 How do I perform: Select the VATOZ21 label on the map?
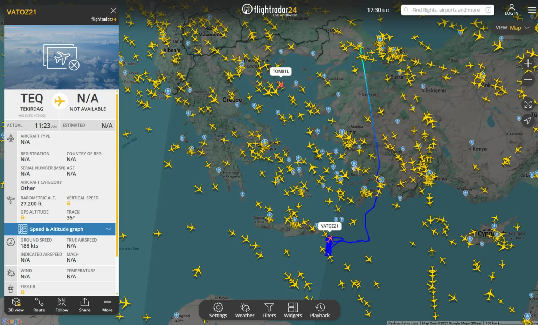pyautogui.click(x=330, y=226)
